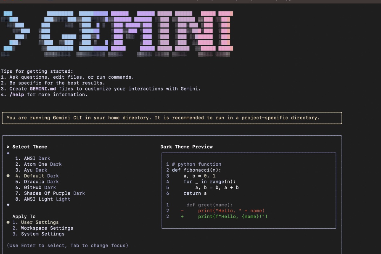Image resolution: width=381 pixels, height=254 pixels.
Task: Click the '/help for more information' tip
Action: pyautogui.click(x=44, y=95)
